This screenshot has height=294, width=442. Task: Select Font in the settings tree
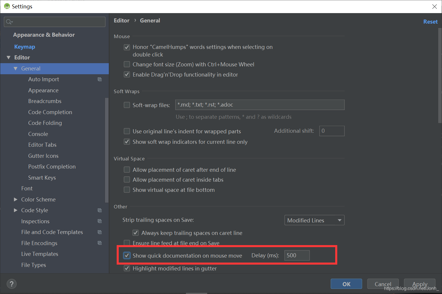[27, 189]
